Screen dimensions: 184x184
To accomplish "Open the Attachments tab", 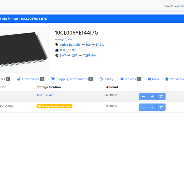I will (30, 79).
